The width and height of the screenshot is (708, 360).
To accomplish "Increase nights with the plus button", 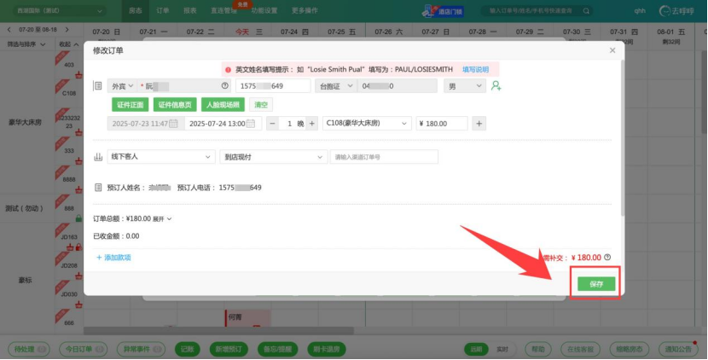I will (x=311, y=124).
